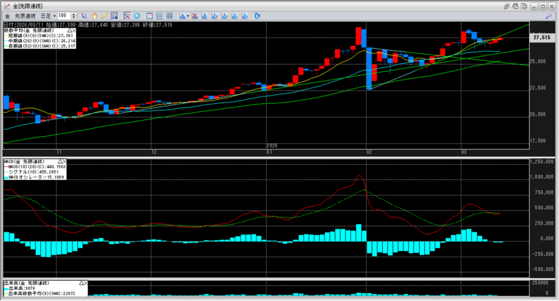Toggle the crosshair cursor display button

coord(127,16)
